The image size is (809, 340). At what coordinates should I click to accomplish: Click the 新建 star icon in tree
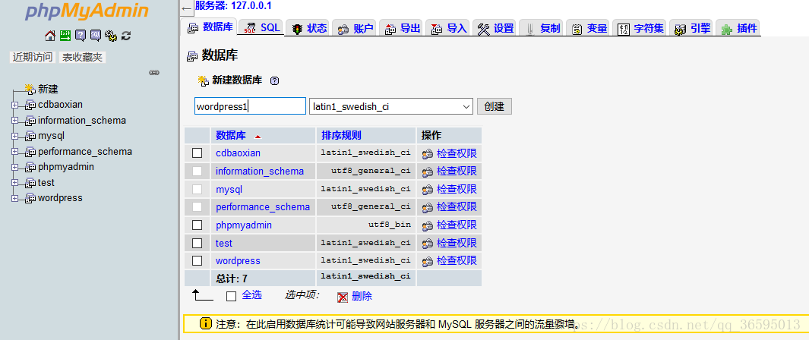pos(30,90)
